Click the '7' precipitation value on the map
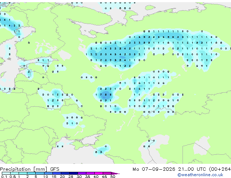 101,95
